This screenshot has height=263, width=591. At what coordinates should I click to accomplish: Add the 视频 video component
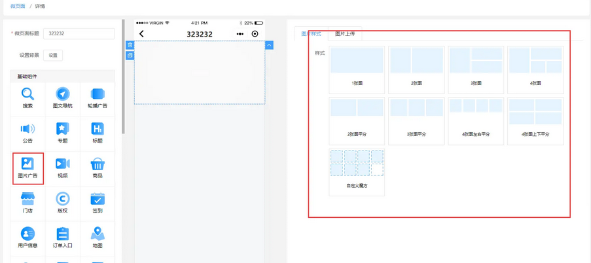point(63,168)
